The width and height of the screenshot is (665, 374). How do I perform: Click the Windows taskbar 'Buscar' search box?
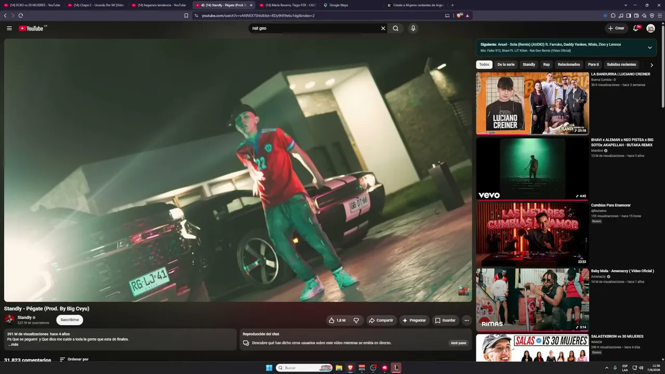(x=304, y=368)
